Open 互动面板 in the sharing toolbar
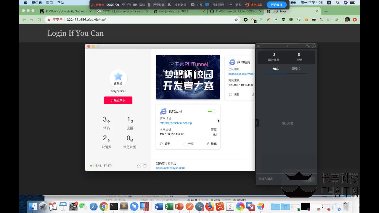Screen dimensions: 379x213 [215, 5]
